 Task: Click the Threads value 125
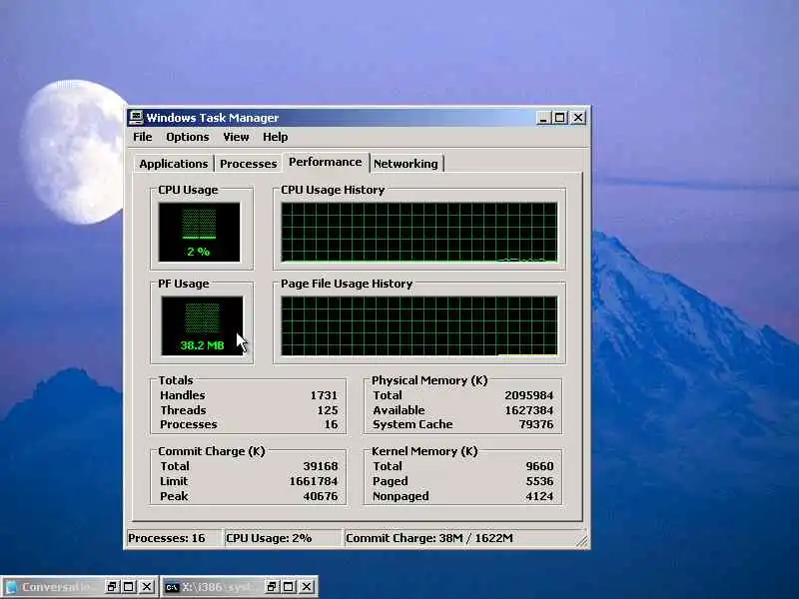coord(328,410)
